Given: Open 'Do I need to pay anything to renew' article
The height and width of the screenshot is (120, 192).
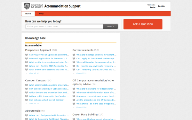Looking at the screenshot, I should pyautogui.click(x=96, y=66).
